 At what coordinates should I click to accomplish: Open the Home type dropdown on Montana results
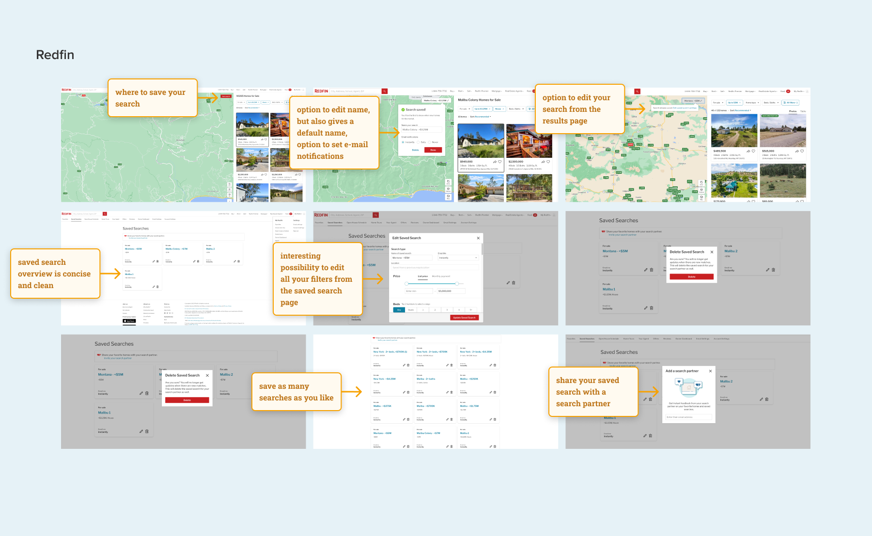752,103
